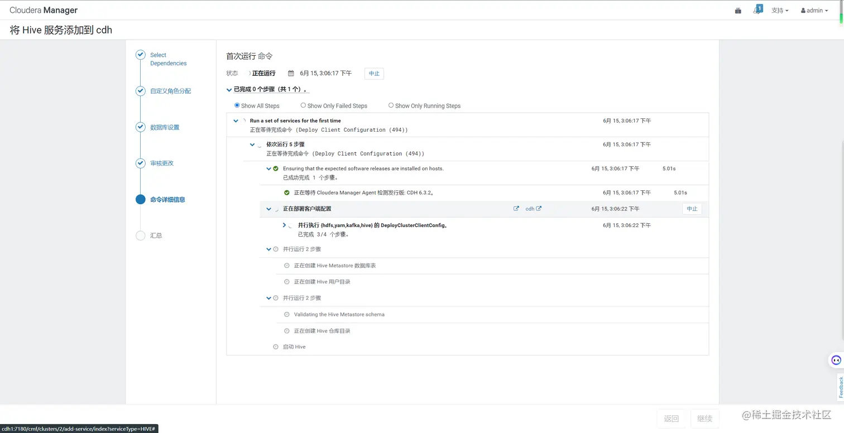The image size is (844, 433).
Task: Collapse the Ensuring expected software releases row
Action: pyautogui.click(x=268, y=169)
